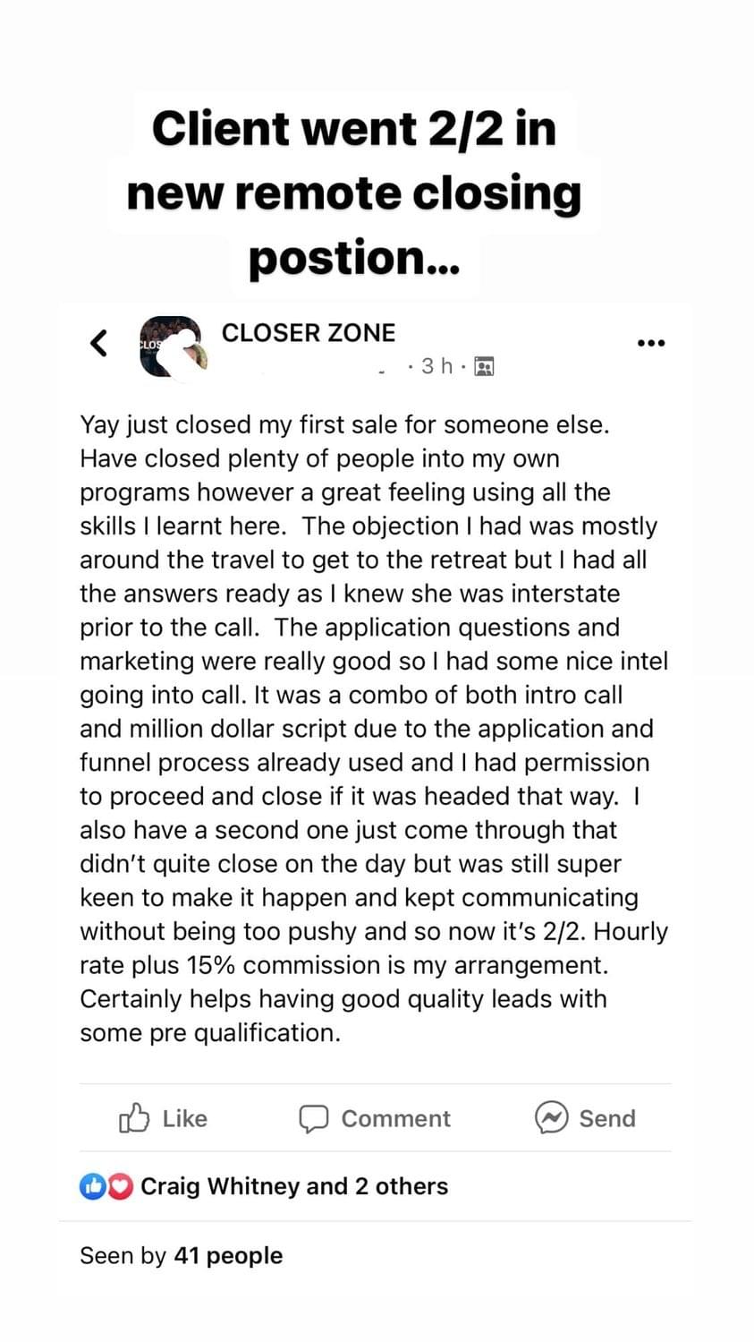Open the three-dot post options menu

(650, 343)
